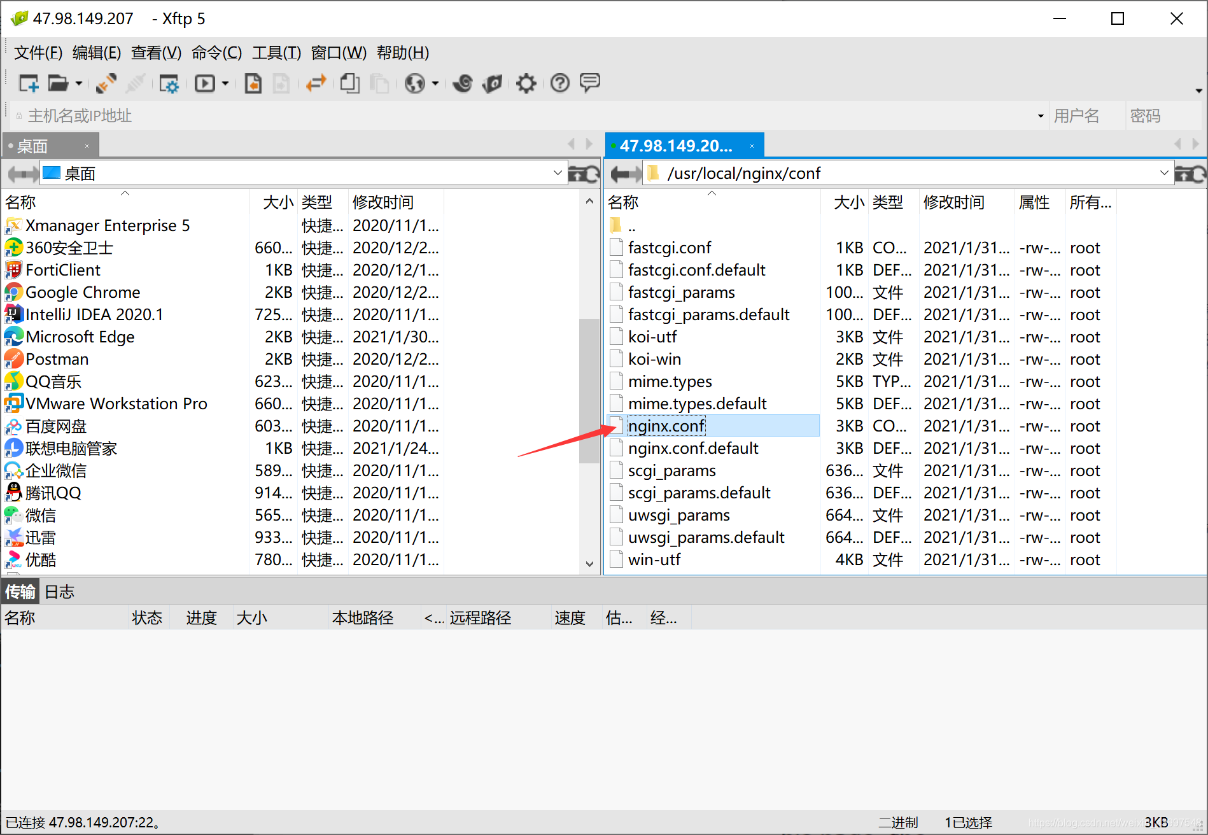This screenshot has height=835, width=1208.
Task: Select the mime.types remote file
Action: 670,381
